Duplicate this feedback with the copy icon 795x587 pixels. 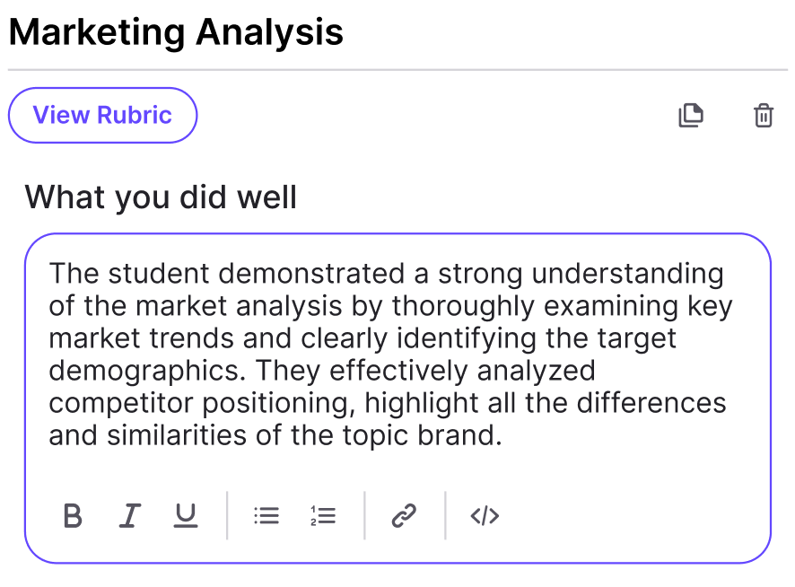click(691, 115)
